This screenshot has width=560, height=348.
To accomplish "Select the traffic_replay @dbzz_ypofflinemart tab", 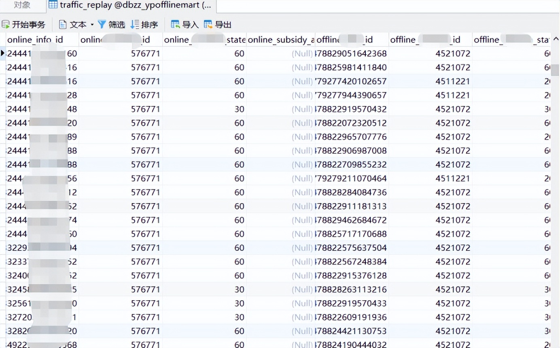I will (x=131, y=5).
